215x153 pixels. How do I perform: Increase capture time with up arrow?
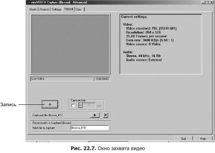pos(80,104)
